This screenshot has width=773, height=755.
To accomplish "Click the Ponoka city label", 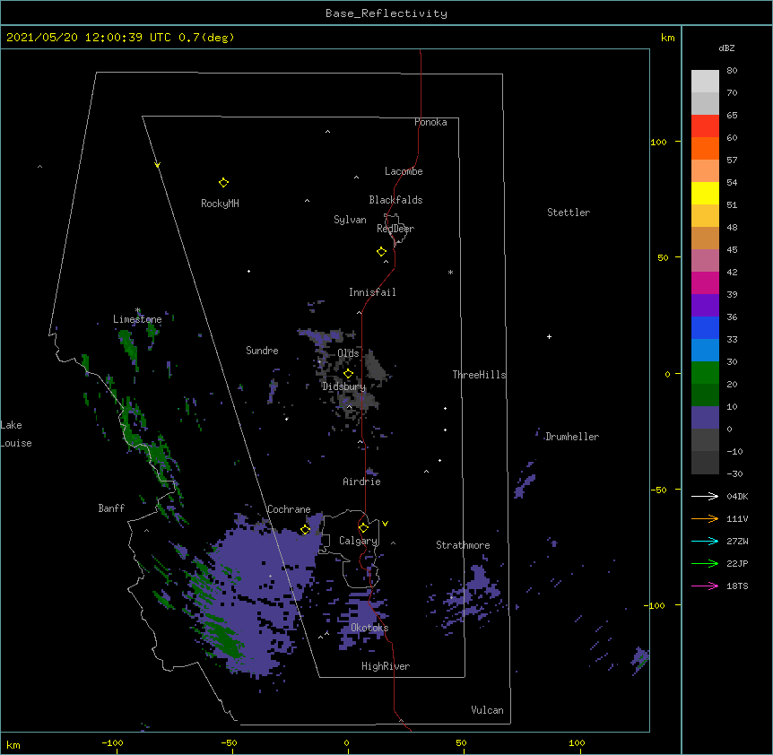I will point(430,122).
